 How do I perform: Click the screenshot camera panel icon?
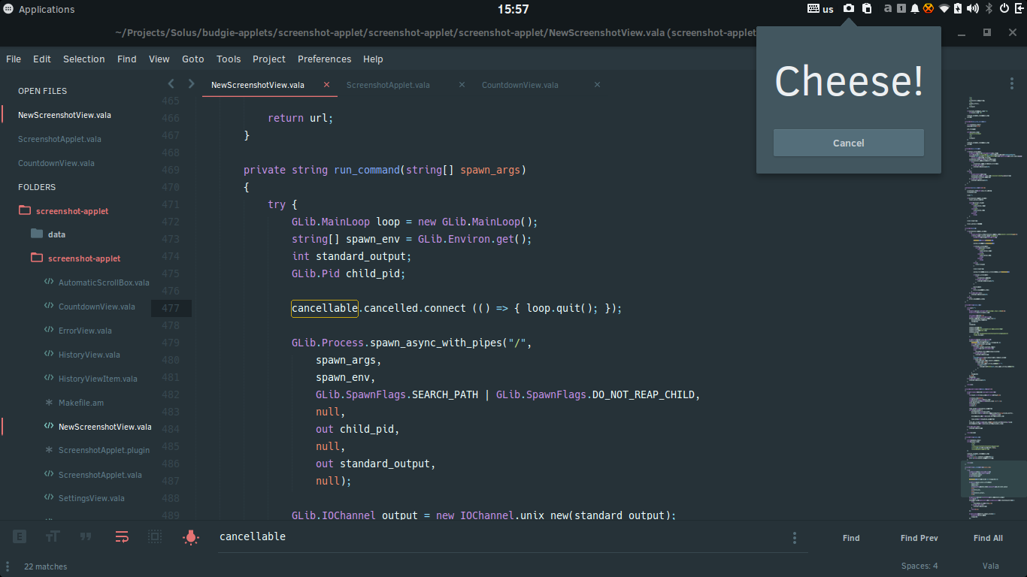tap(848, 9)
